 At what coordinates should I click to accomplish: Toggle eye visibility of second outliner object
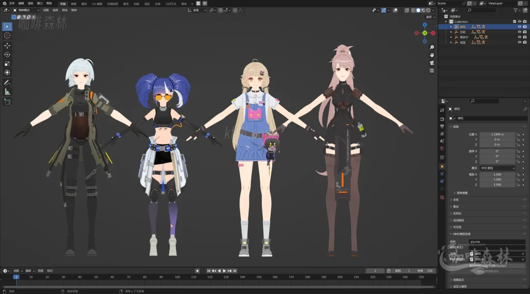pyautogui.click(x=520, y=32)
